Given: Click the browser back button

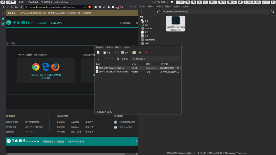Looking at the screenshot, I should 4,7.
